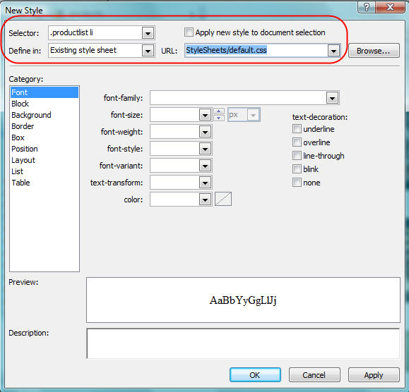Open the color picker swatch button

click(x=223, y=200)
